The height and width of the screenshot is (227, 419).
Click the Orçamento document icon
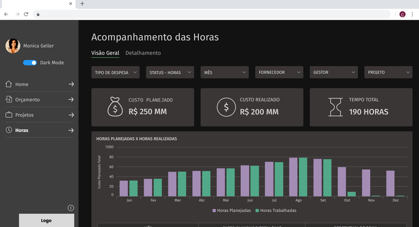[9, 99]
